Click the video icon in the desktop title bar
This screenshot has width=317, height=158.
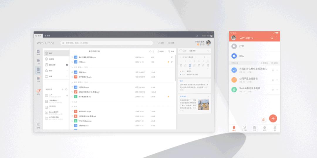click(196, 36)
